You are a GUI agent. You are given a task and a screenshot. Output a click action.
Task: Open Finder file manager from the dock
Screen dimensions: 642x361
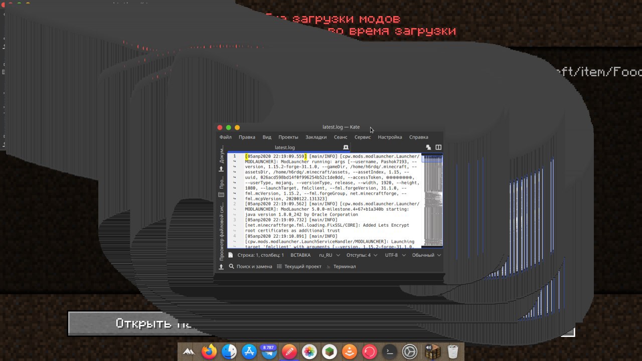tap(229, 352)
